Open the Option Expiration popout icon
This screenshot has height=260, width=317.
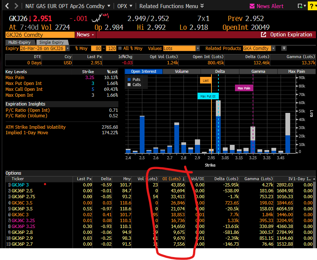263,35
